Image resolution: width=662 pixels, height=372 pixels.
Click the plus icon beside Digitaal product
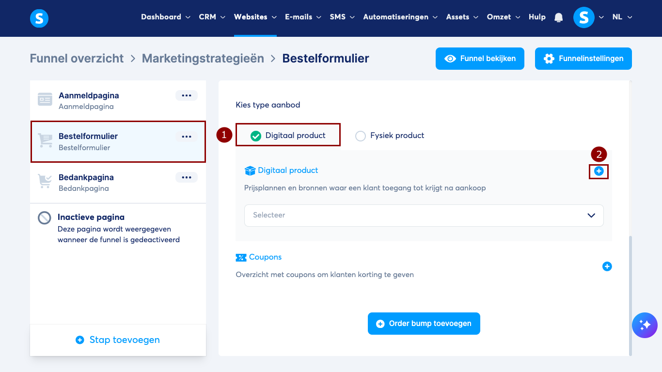click(599, 171)
